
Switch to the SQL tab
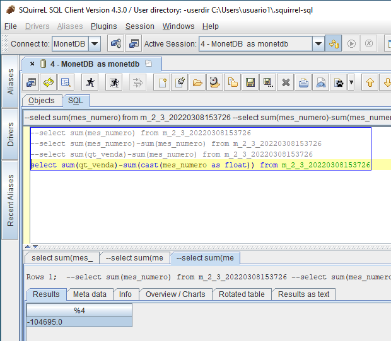[x=76, y=101]
